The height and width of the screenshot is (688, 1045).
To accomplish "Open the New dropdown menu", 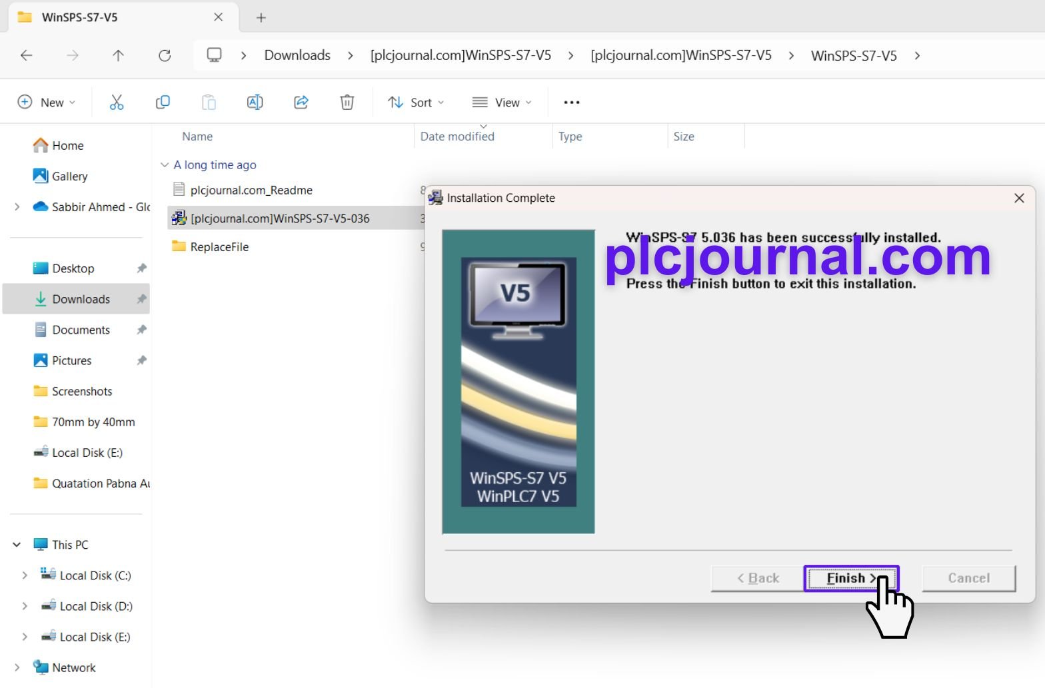I will tap(46, 102).
